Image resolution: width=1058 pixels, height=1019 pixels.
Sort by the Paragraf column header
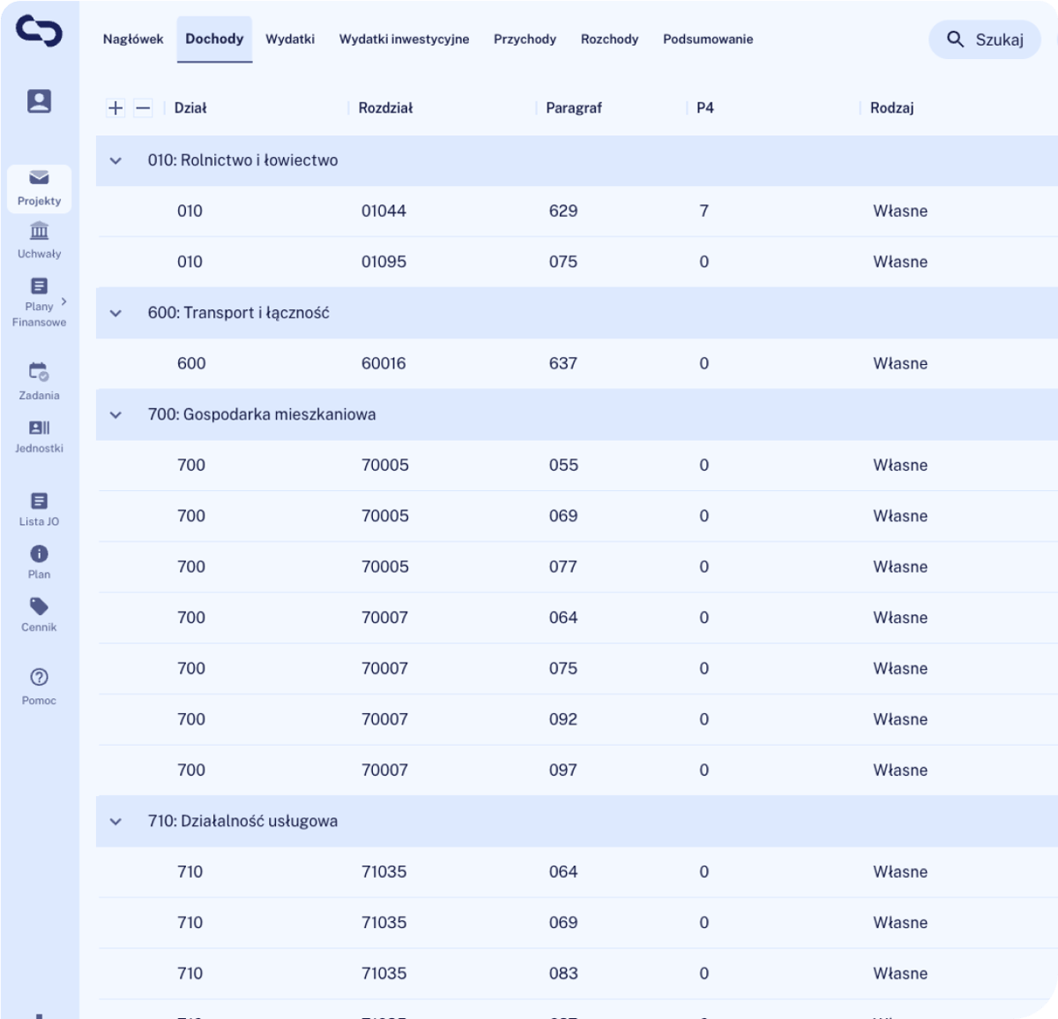tap(574, 108)
